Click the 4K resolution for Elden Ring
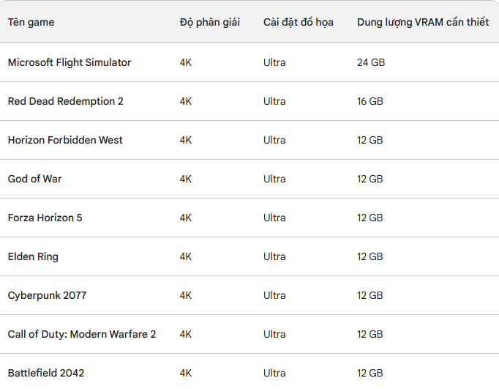The height and width of the screenshot is (389, 499). [x=186, y=257]
